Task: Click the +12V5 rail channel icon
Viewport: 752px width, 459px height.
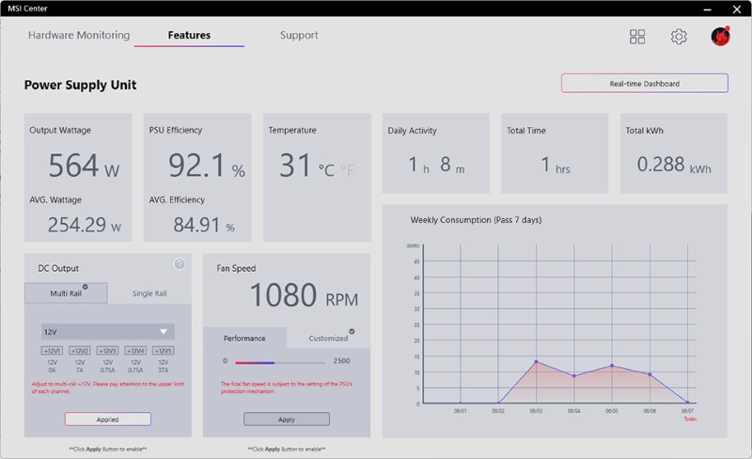Action: 163,351
